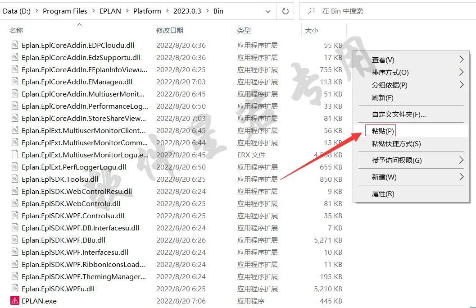This screenshot has height=308, width=476.
Task: Go to Program Files in the breadcrumb
Action: tap(65, 11)
